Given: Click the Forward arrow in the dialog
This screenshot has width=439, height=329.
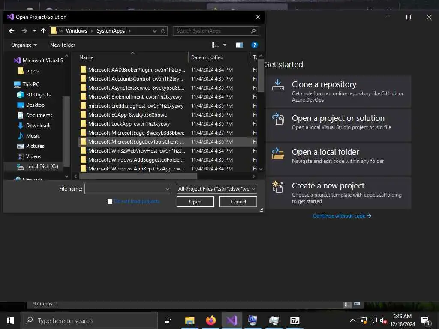Looking at the screenshot, I should coord(24,31).
